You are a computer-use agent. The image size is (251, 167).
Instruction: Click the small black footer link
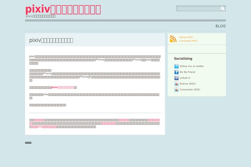pyautogui.click(x=28, y=143)
